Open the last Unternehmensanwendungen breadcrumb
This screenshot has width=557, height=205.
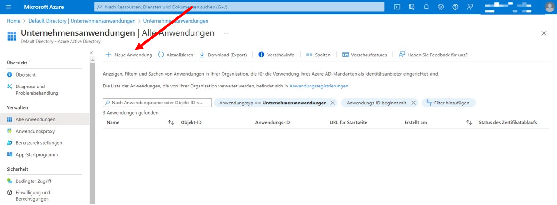tap(176, 21)
